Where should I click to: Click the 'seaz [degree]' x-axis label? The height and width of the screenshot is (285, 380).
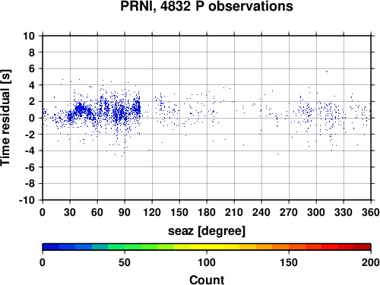(x=207, y=231)
